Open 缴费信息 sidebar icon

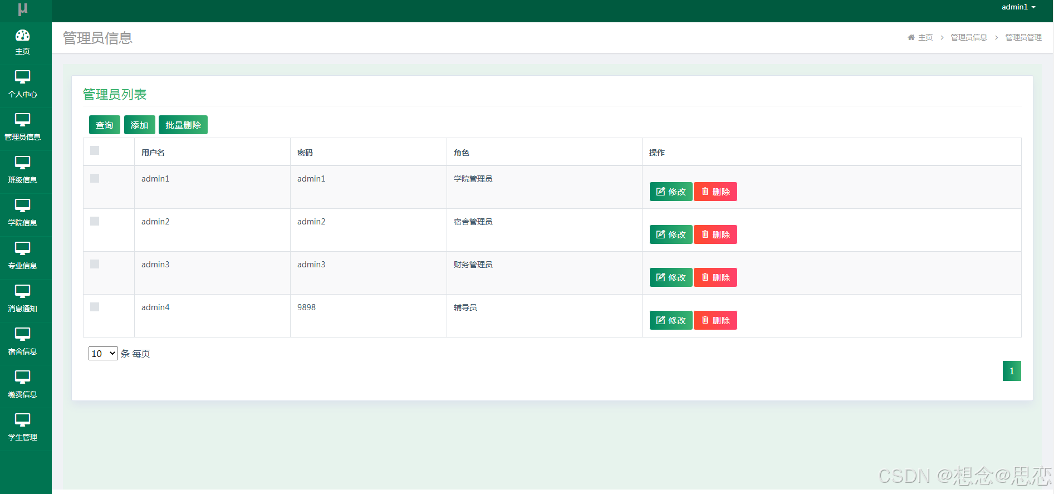click(x=22, y=377)
